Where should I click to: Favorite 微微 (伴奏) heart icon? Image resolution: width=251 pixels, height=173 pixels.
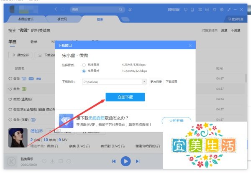[x=10, y=120]
